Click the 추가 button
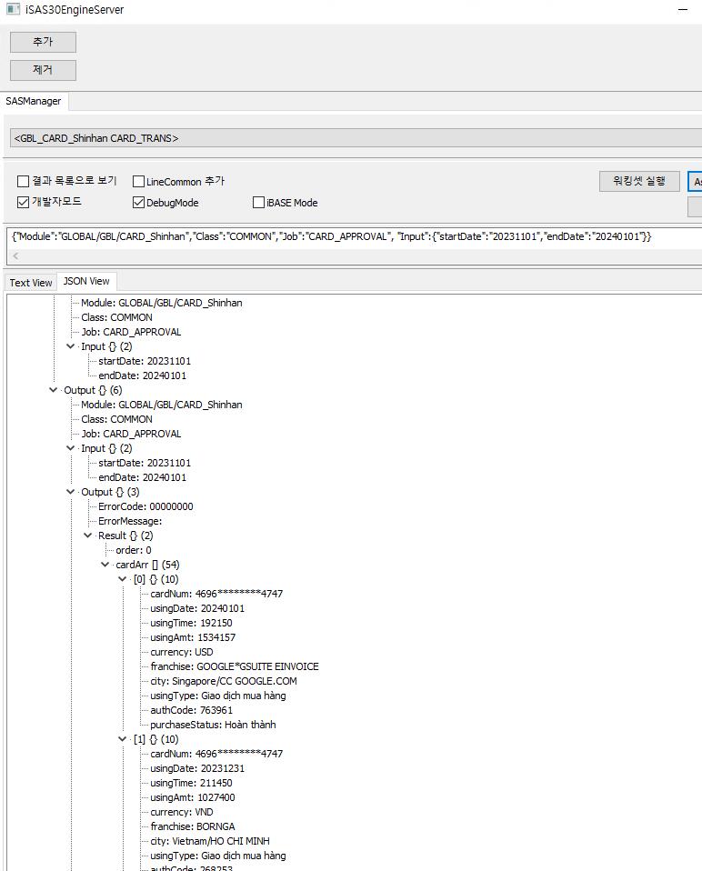This screenshot has height=871, width=702. pyautogui.click(x=43, y=42)
